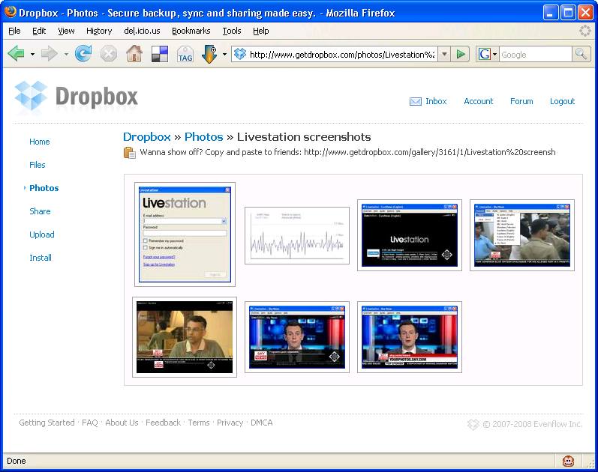
Task: Click the Photos breadcrumb link
Action: (203, 137)
